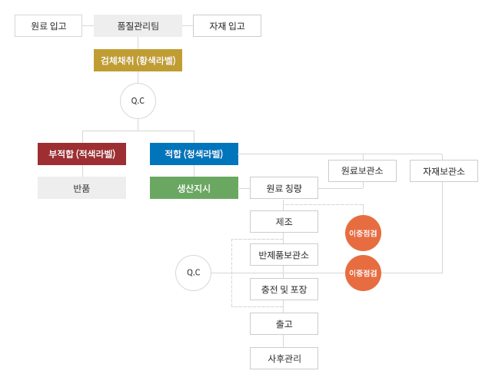The height and width of the screenshot is (384, 492).
Task: Click the Q.C circle left of 반제품보관소
Action: 193,273
